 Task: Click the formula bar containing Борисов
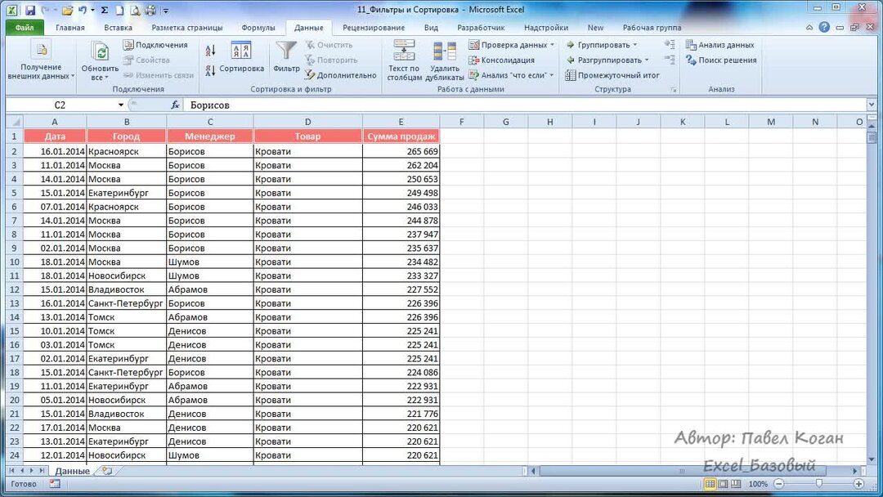(x=526, y=105)
